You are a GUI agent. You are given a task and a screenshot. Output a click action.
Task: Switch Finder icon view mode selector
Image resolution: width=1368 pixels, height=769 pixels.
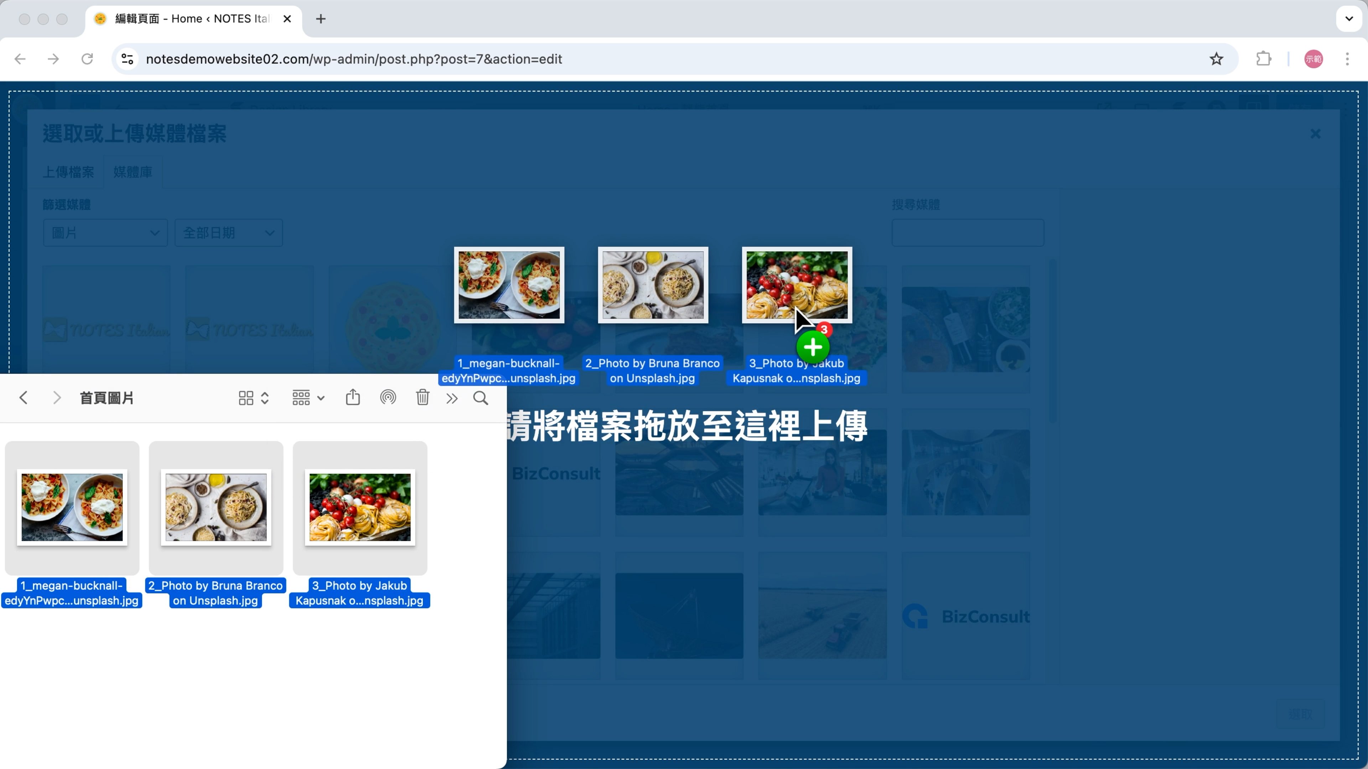[253, 398]
